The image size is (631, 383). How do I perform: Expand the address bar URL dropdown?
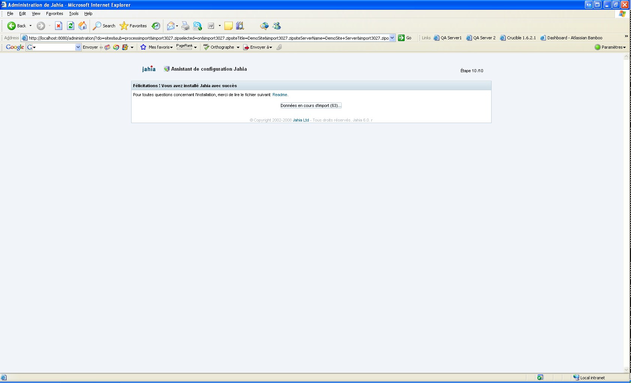392,38
